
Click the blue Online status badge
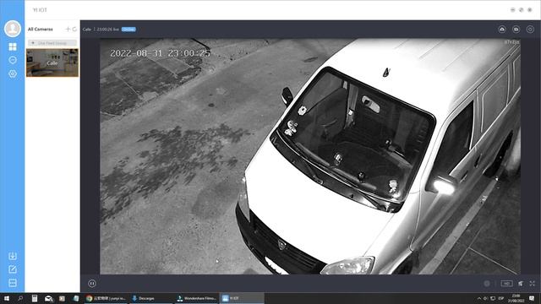click(x=128, y=30)
